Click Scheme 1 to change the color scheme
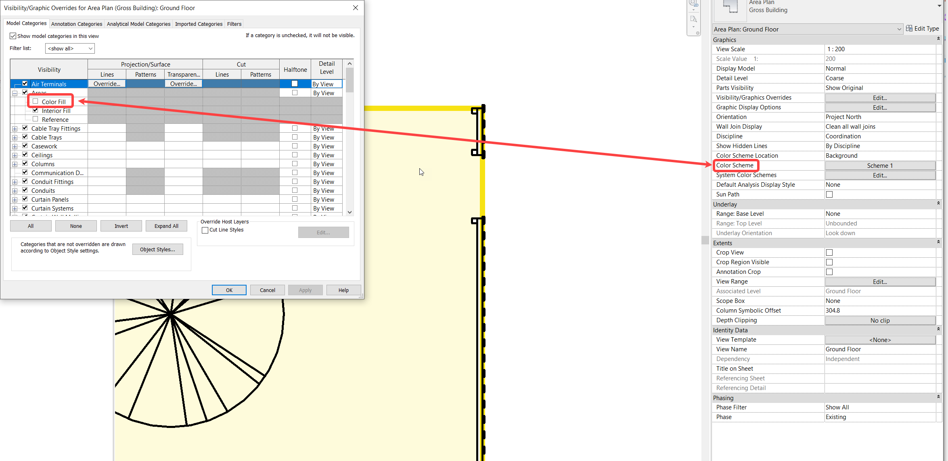The image size is (948, 461). (x=879, y=165)
